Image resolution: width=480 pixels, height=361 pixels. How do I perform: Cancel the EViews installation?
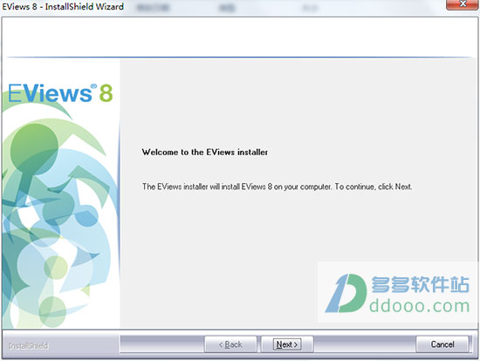point(442,344)
